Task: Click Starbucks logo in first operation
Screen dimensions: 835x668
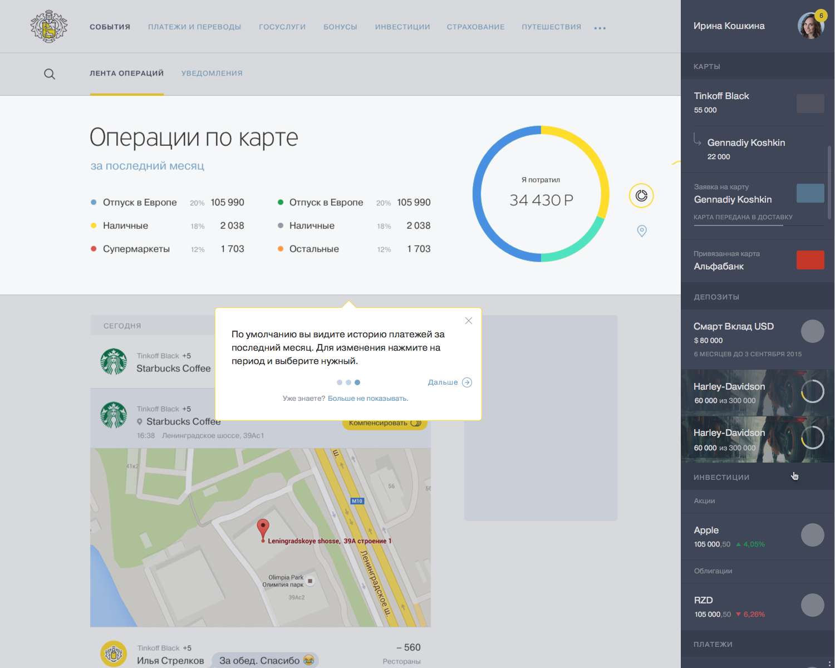Action: pos(114,361)
